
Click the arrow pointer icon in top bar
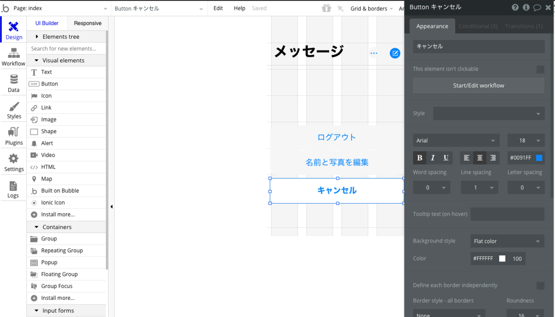(x=340, y=8)
